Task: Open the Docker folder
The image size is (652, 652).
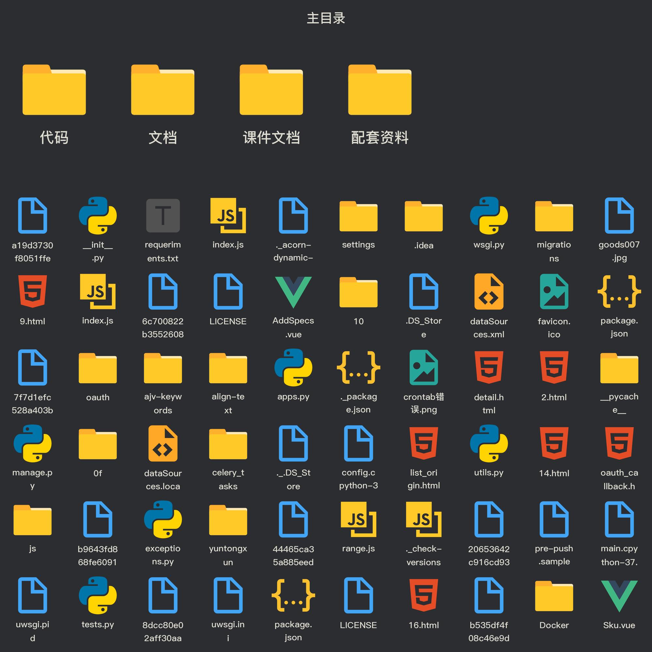Action: tap(554, 596)
